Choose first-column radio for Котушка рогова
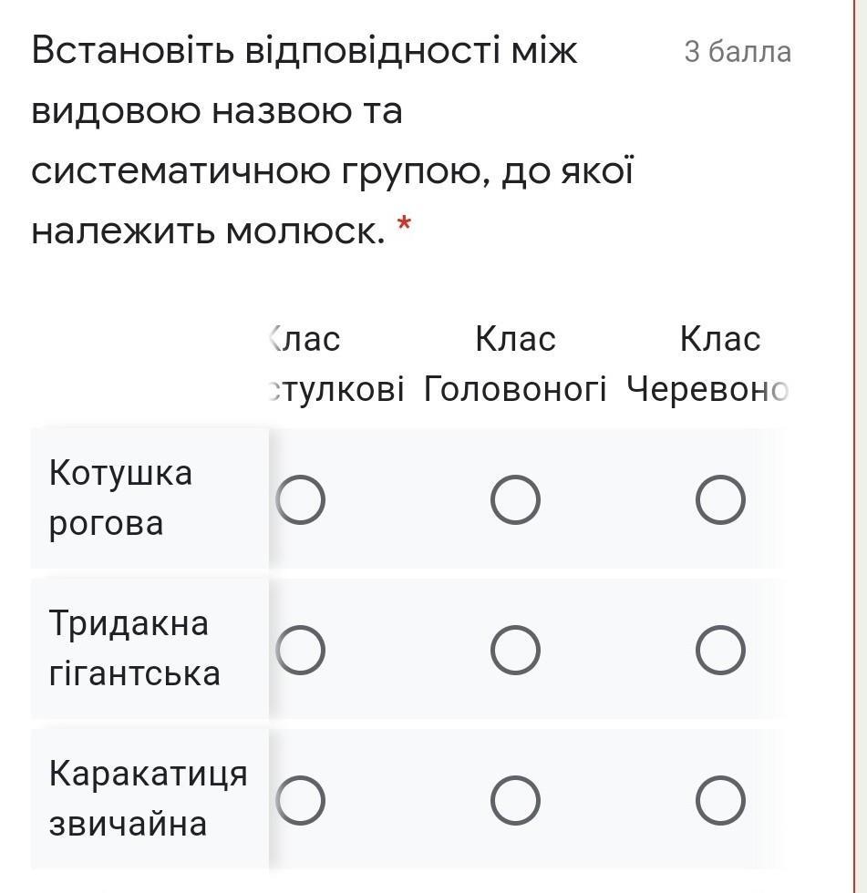 tap(300, 499)
